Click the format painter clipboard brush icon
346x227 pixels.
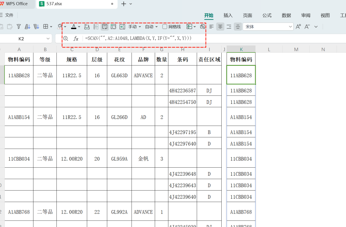pyautogui.click(x=10, y=27)
